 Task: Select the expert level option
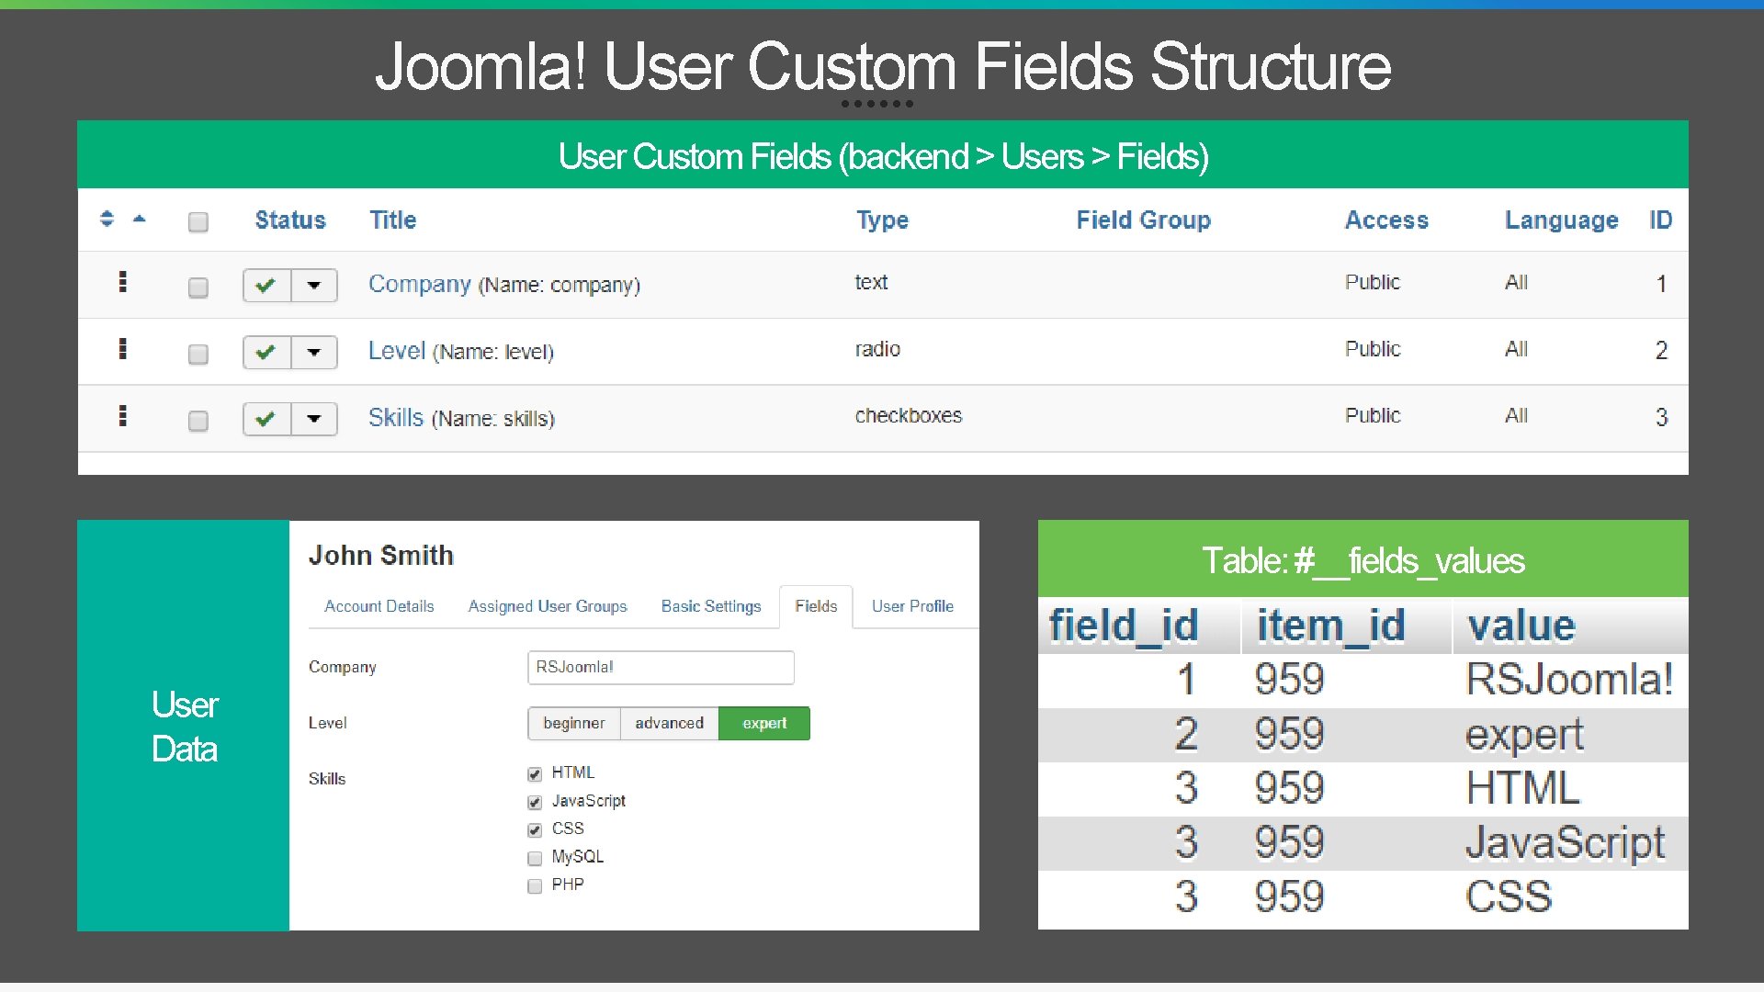tap(764, 723)
